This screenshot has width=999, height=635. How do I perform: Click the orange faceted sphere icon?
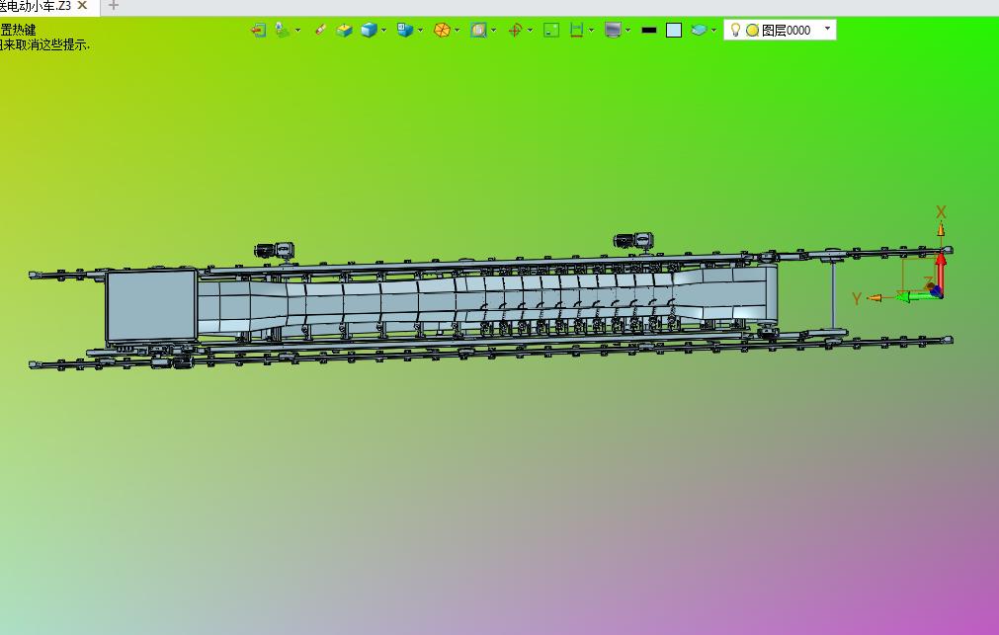pyautogui.click(x=442, y=30)
